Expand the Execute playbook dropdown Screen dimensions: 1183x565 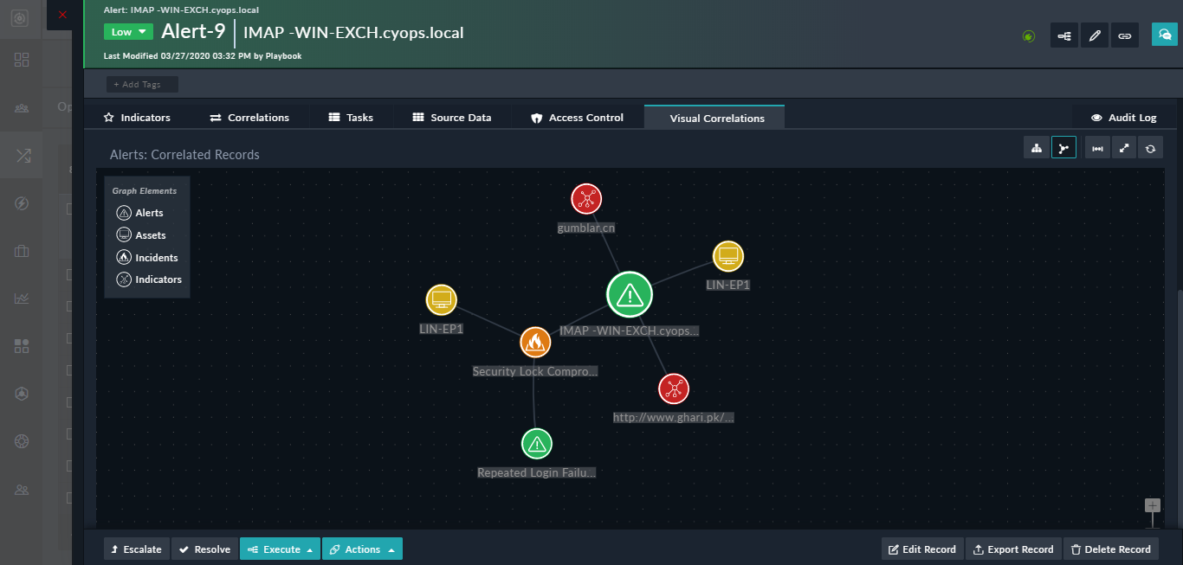tap(279, 549)
